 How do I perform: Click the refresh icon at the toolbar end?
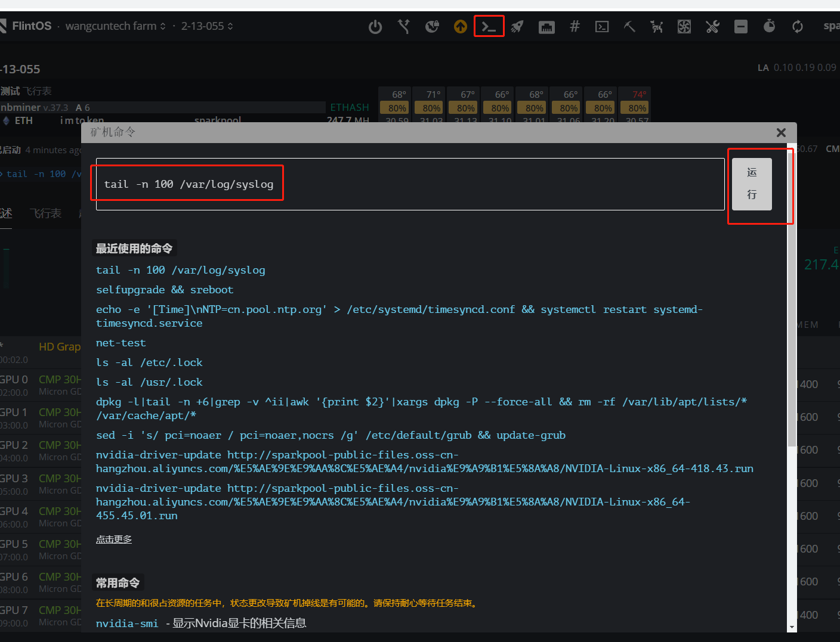[x=798, y=26]
